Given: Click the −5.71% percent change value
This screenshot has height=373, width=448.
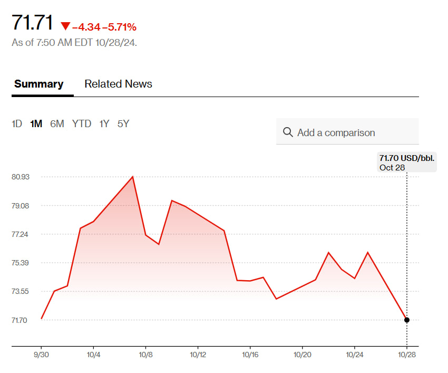Looking at the screenshot, I should 122,27.
